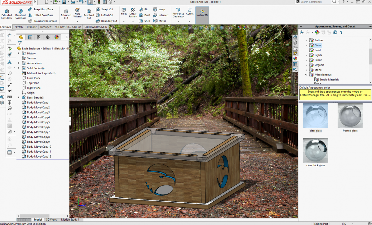The image size is (372, 225).
Task: Click the FeatureManager design tree tab icon
Action: (x=21, y=37)
